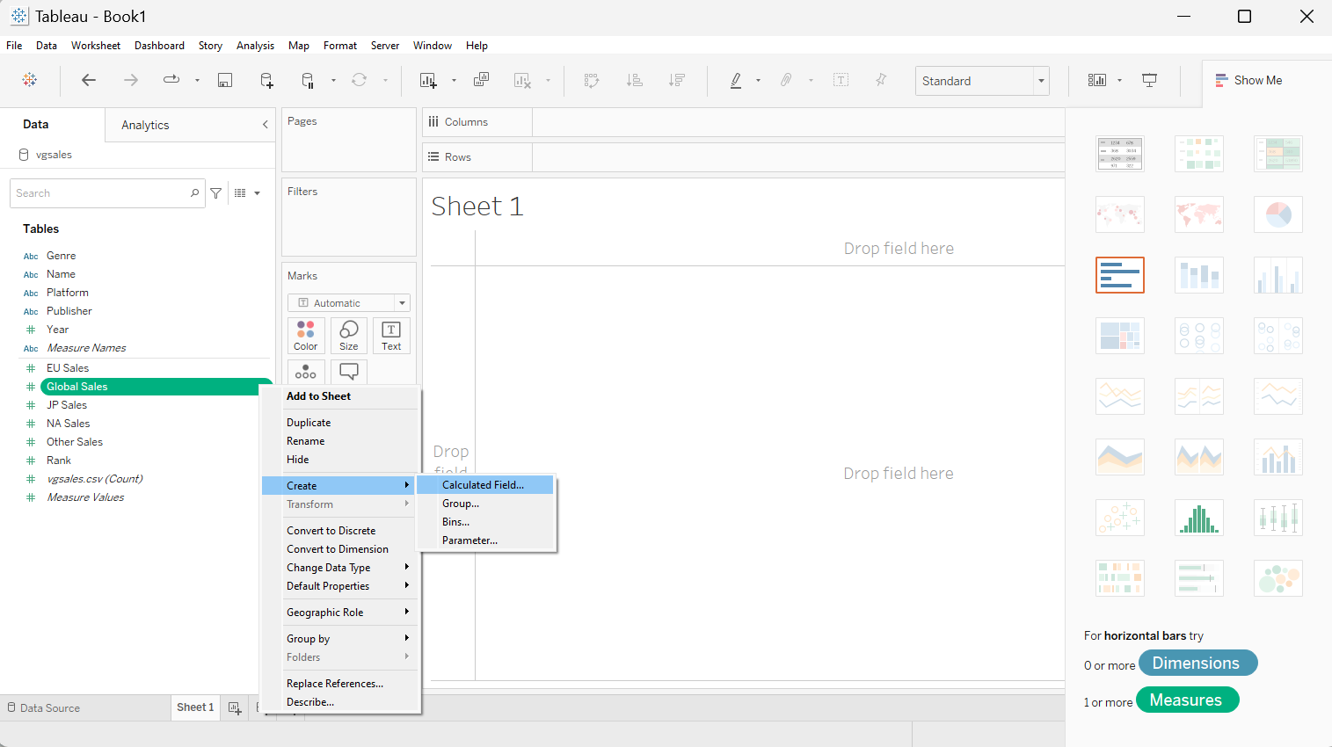This screenshot has width=1332, height=747.
Task: Click the Text marks card
Action: click(391, 336)
